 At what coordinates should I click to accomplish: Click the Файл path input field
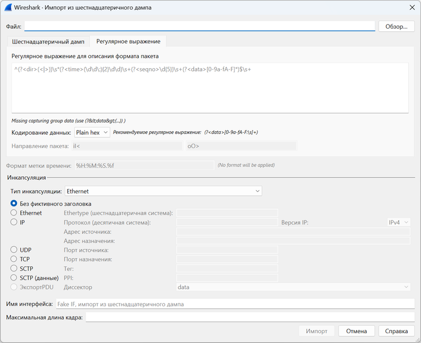coord(200,26)
